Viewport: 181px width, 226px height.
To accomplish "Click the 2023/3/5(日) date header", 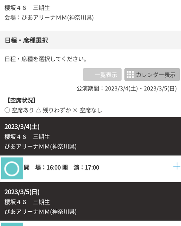I will click(x=22, y=192).
